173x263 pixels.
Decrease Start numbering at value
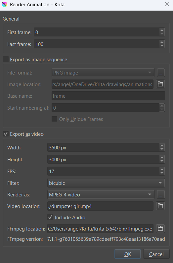[162, 110]
